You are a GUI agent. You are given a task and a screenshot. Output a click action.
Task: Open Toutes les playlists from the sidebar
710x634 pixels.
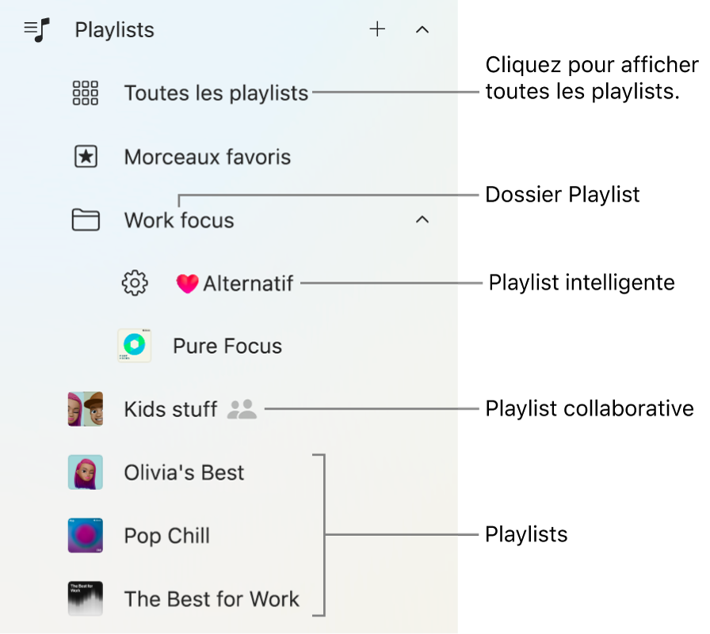coord(216,93)
